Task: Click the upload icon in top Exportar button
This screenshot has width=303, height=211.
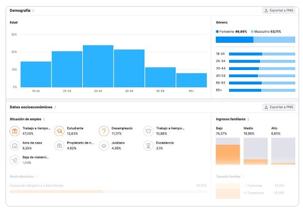Action: 266,11
